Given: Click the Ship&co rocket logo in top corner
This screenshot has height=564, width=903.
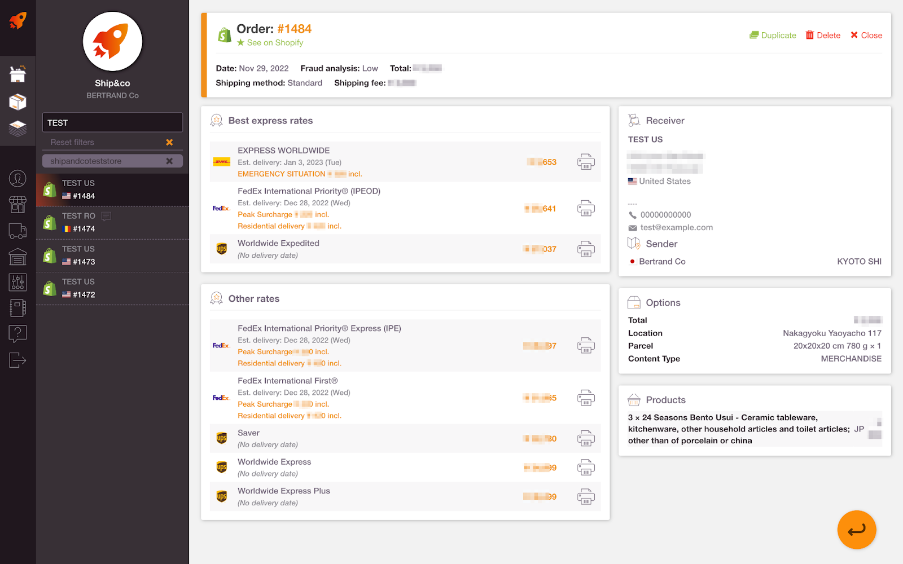Looking at the screenshot, I should pos(18,21).
